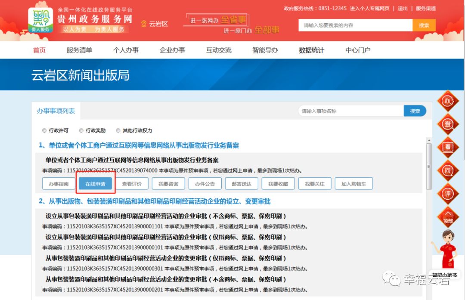
Task: Select the 行政奖励 radio button
Action: pos(81,130)
